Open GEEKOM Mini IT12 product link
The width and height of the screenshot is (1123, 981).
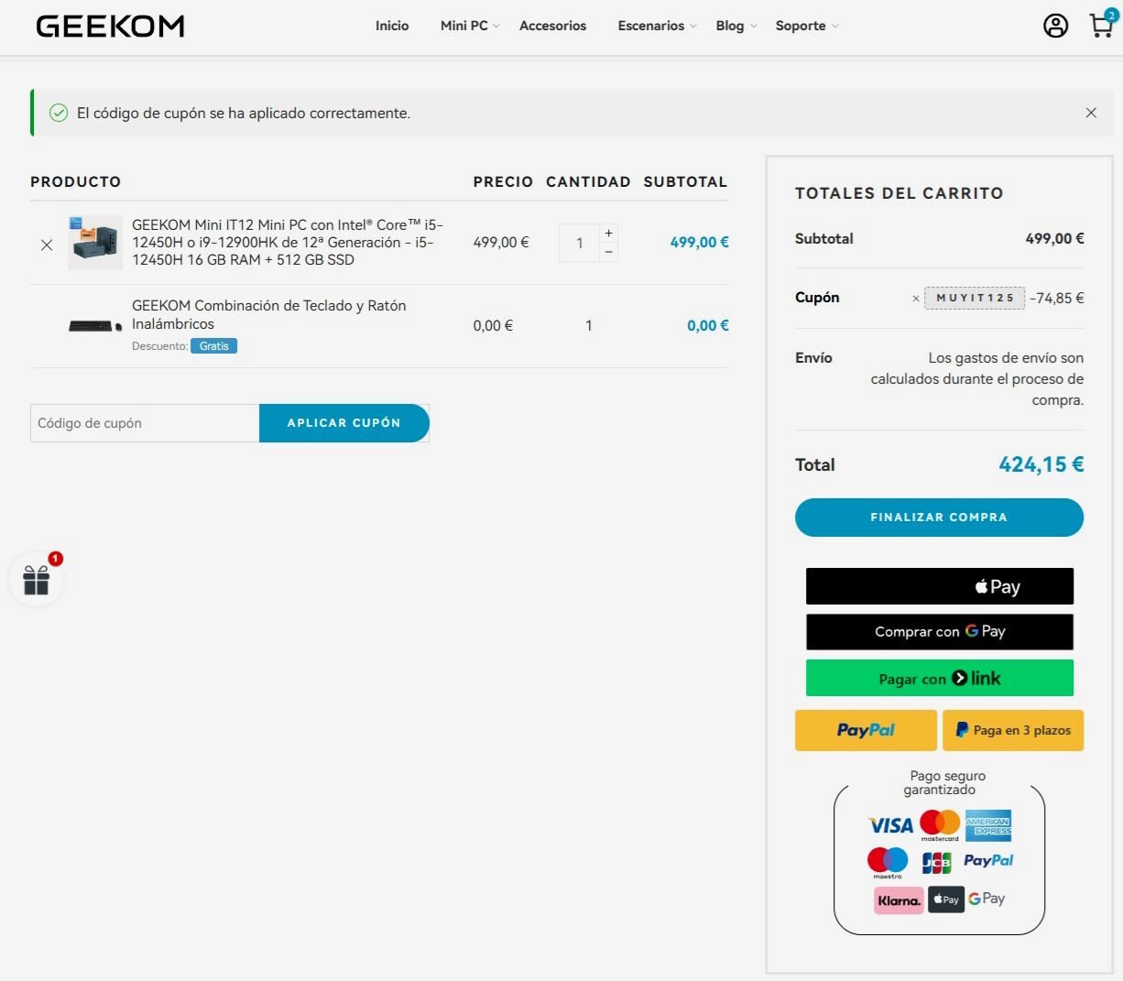coord(288,242)
